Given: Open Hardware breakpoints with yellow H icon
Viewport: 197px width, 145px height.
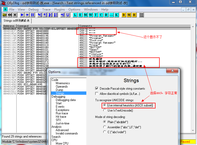Looking at the screenshot, I should [x=134, y=15].
